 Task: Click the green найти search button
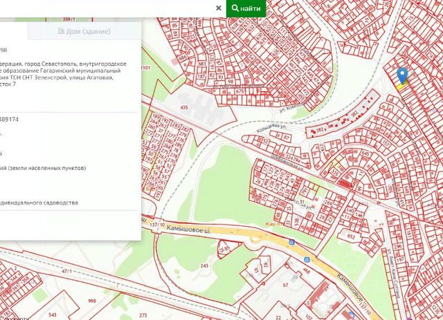coord(246,8)
